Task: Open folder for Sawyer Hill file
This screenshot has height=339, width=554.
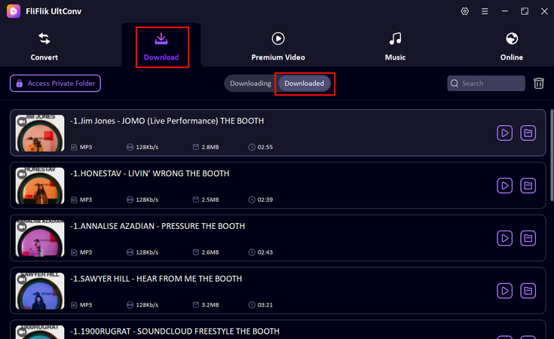Action: coord(528,291)
